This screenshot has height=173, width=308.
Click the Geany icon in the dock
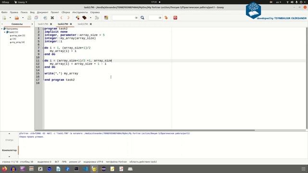[94, 169]
